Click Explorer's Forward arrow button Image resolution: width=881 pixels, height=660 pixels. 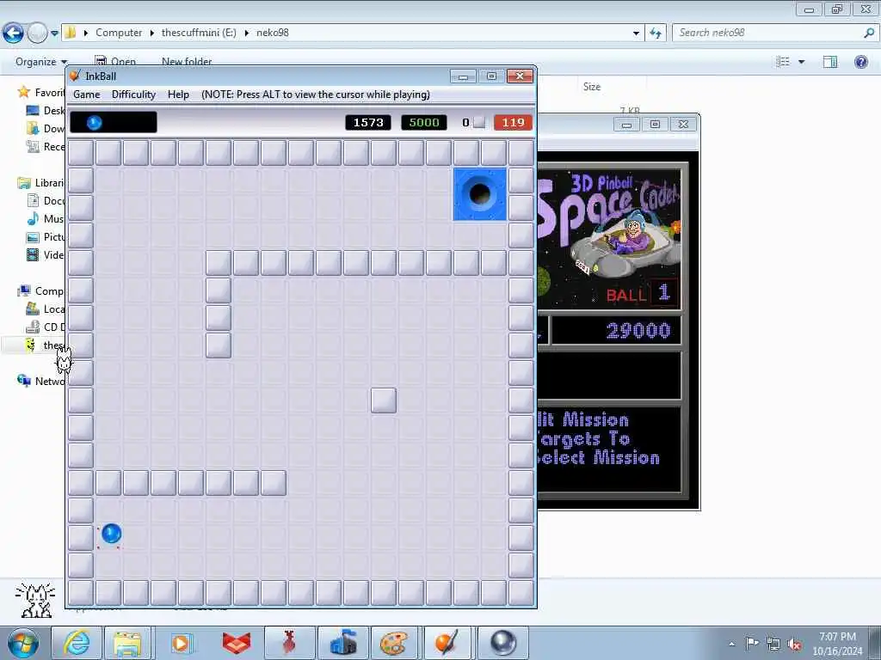[37, 34]
